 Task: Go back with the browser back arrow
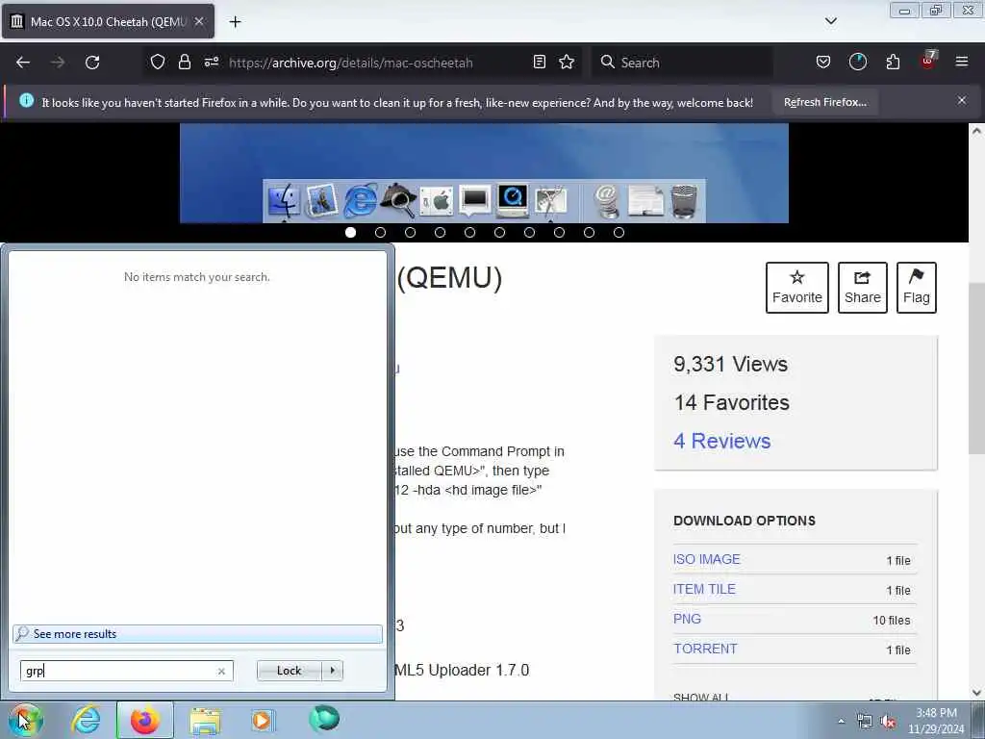click(x=23, y=63)
